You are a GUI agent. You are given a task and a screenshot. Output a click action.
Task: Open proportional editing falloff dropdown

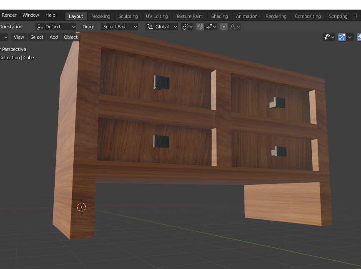pyautogui.click(x=235, y=27)
